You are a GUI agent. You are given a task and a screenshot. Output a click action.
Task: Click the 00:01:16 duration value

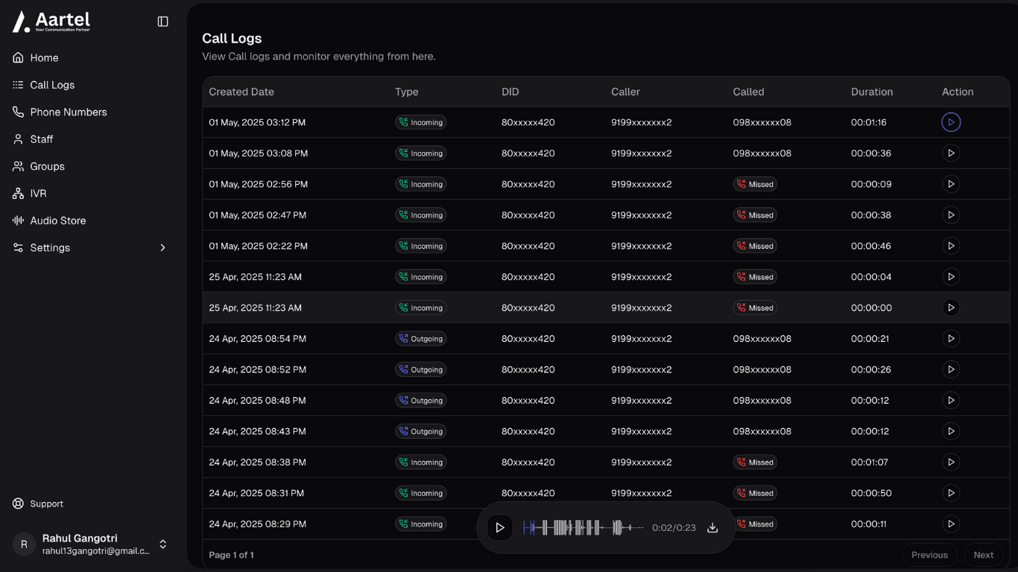click(869, 122)
